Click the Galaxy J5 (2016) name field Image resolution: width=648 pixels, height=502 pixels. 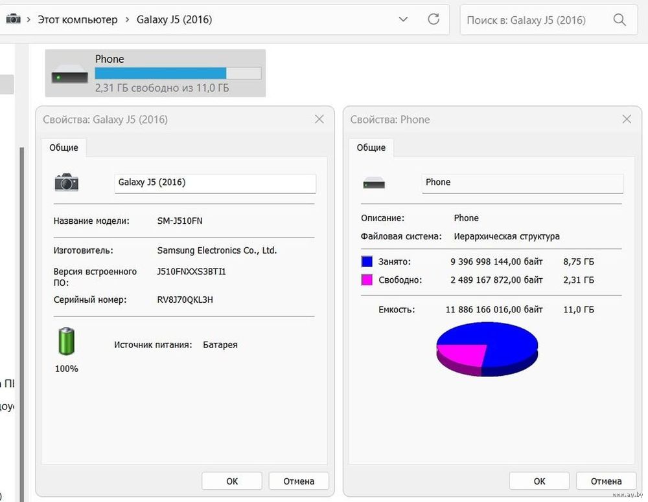pos(215,183)
